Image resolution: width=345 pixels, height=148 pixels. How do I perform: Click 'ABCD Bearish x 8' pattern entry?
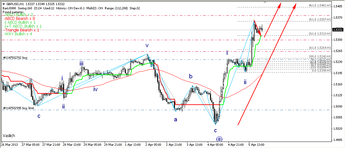(19, 19)
